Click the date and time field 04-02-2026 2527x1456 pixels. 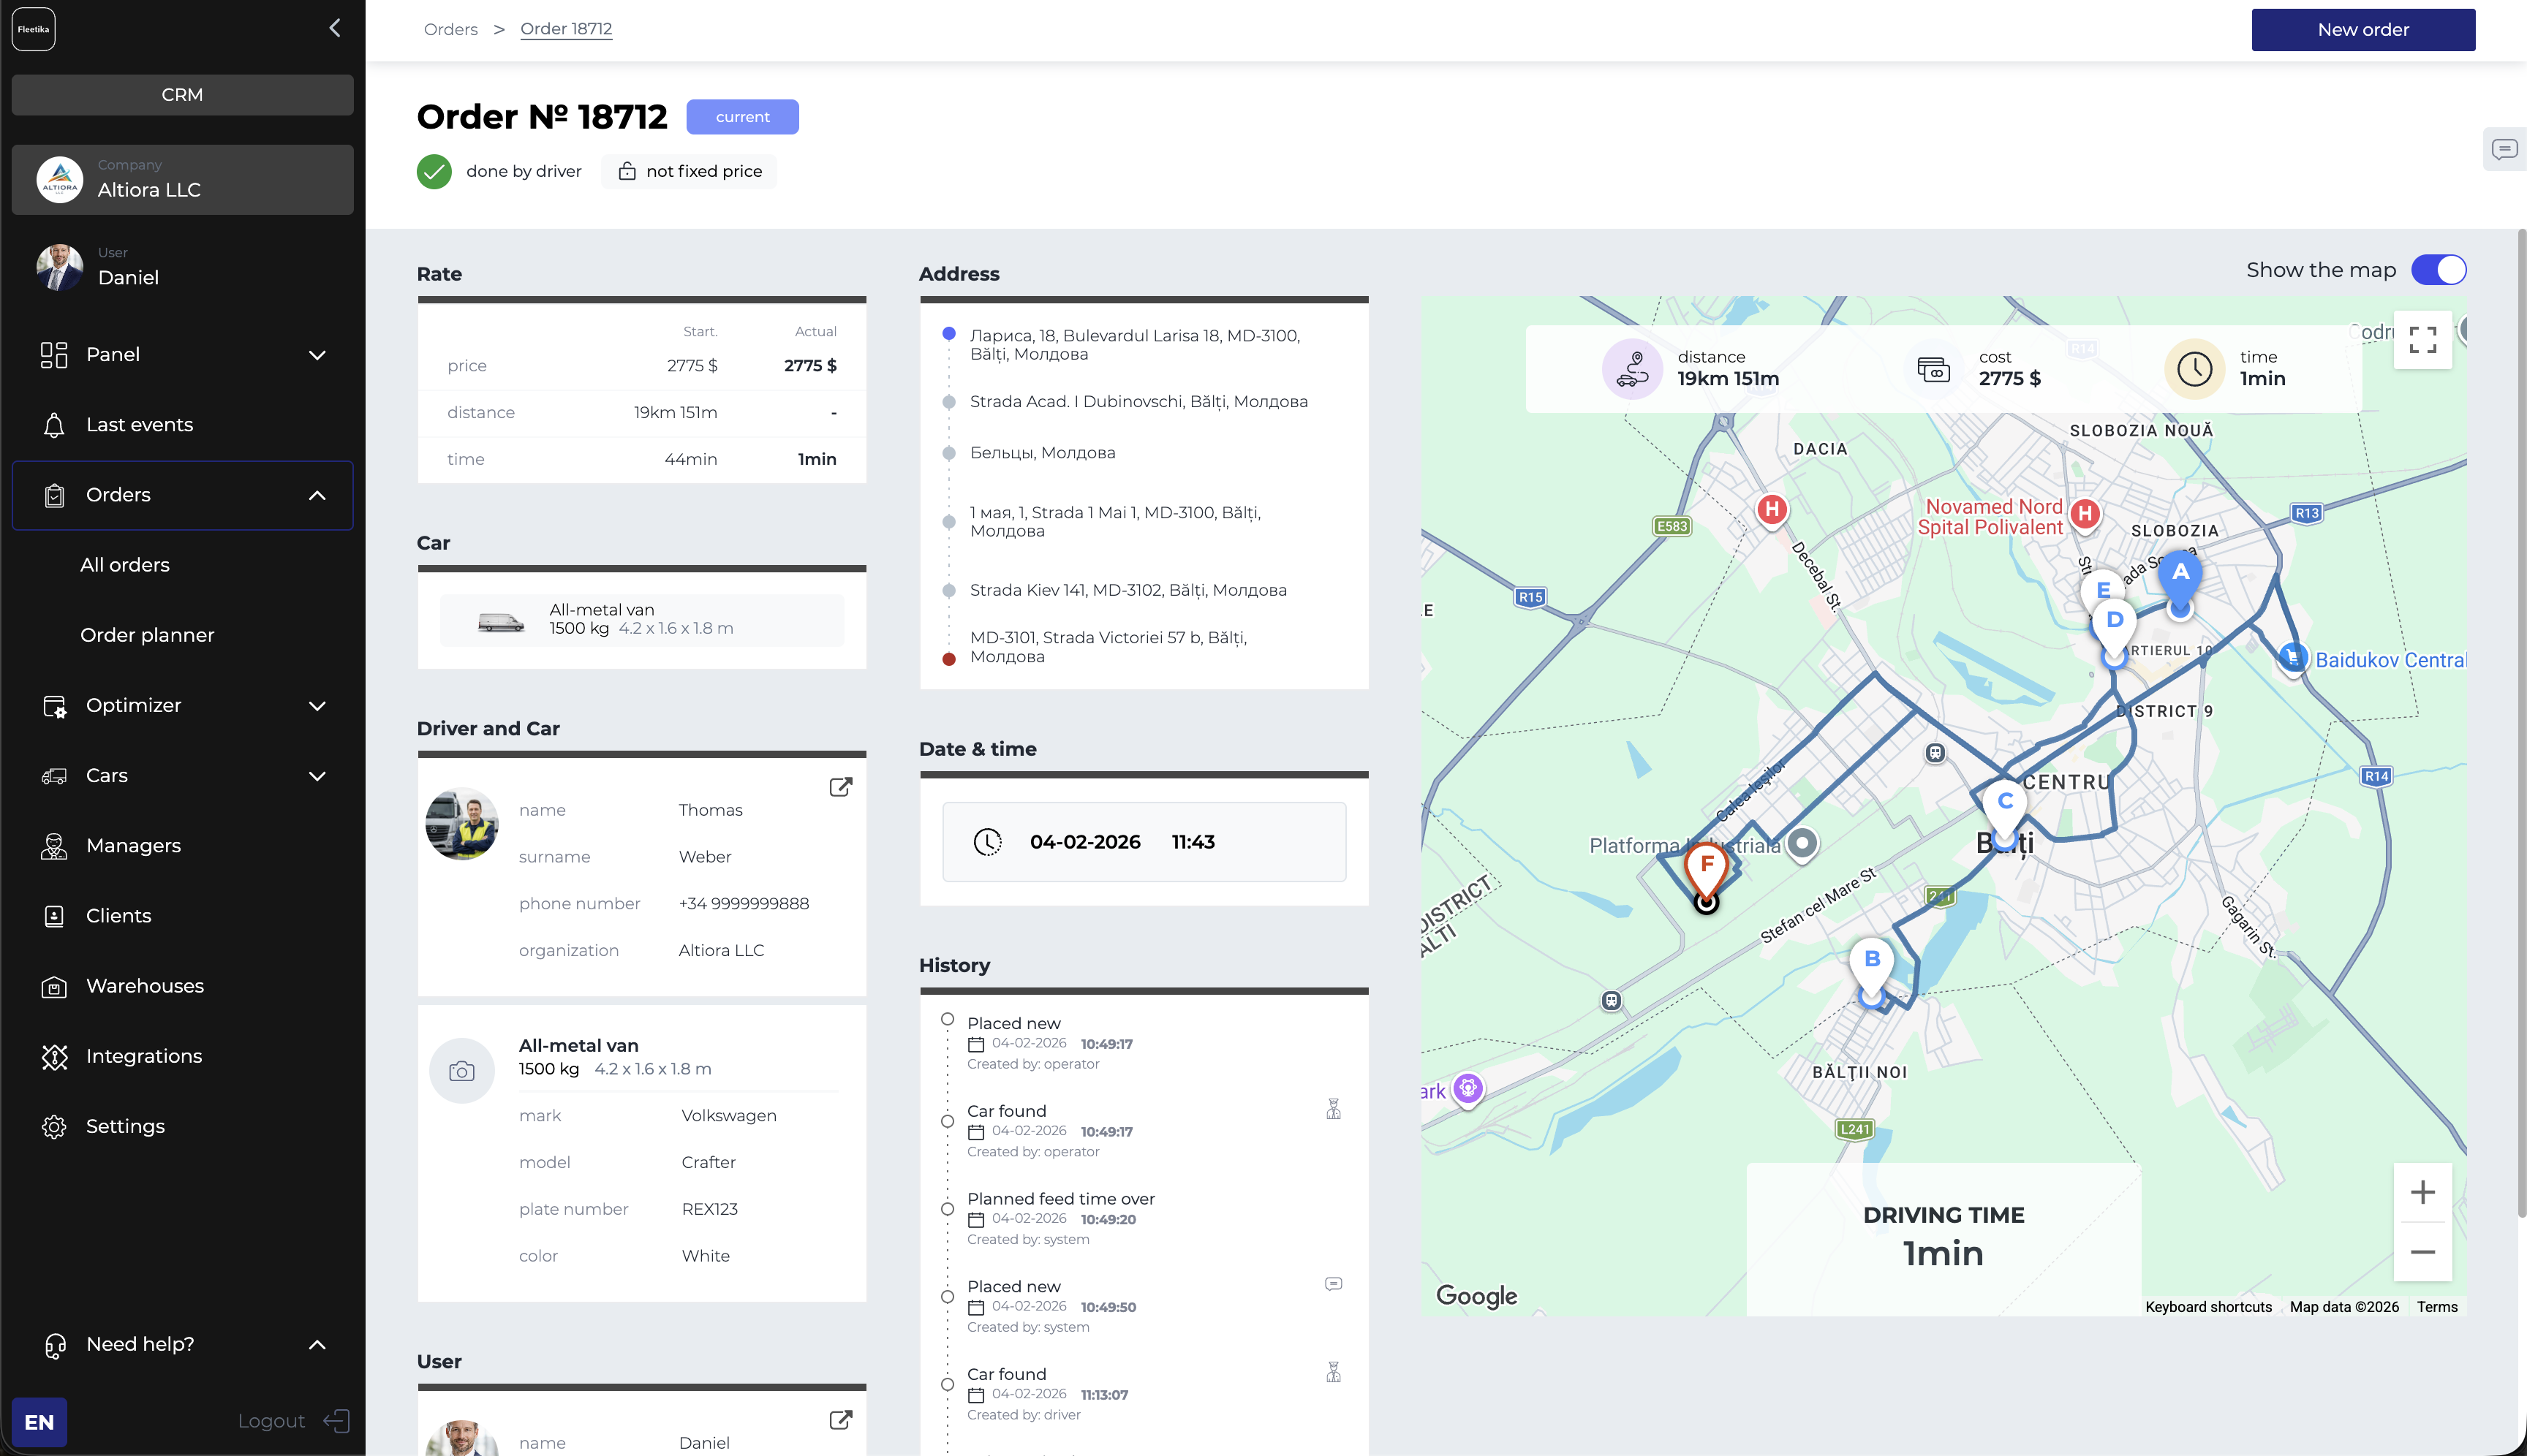[x=1144, y=842]
